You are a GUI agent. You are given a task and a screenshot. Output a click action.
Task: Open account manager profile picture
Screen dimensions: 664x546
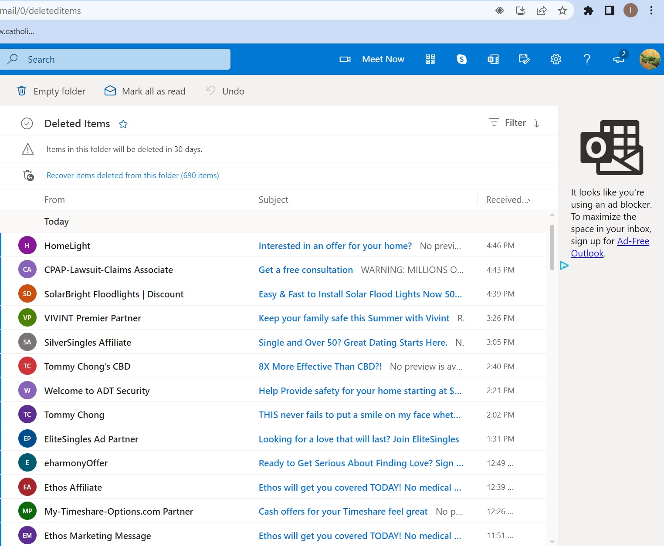tap(650, 59)
